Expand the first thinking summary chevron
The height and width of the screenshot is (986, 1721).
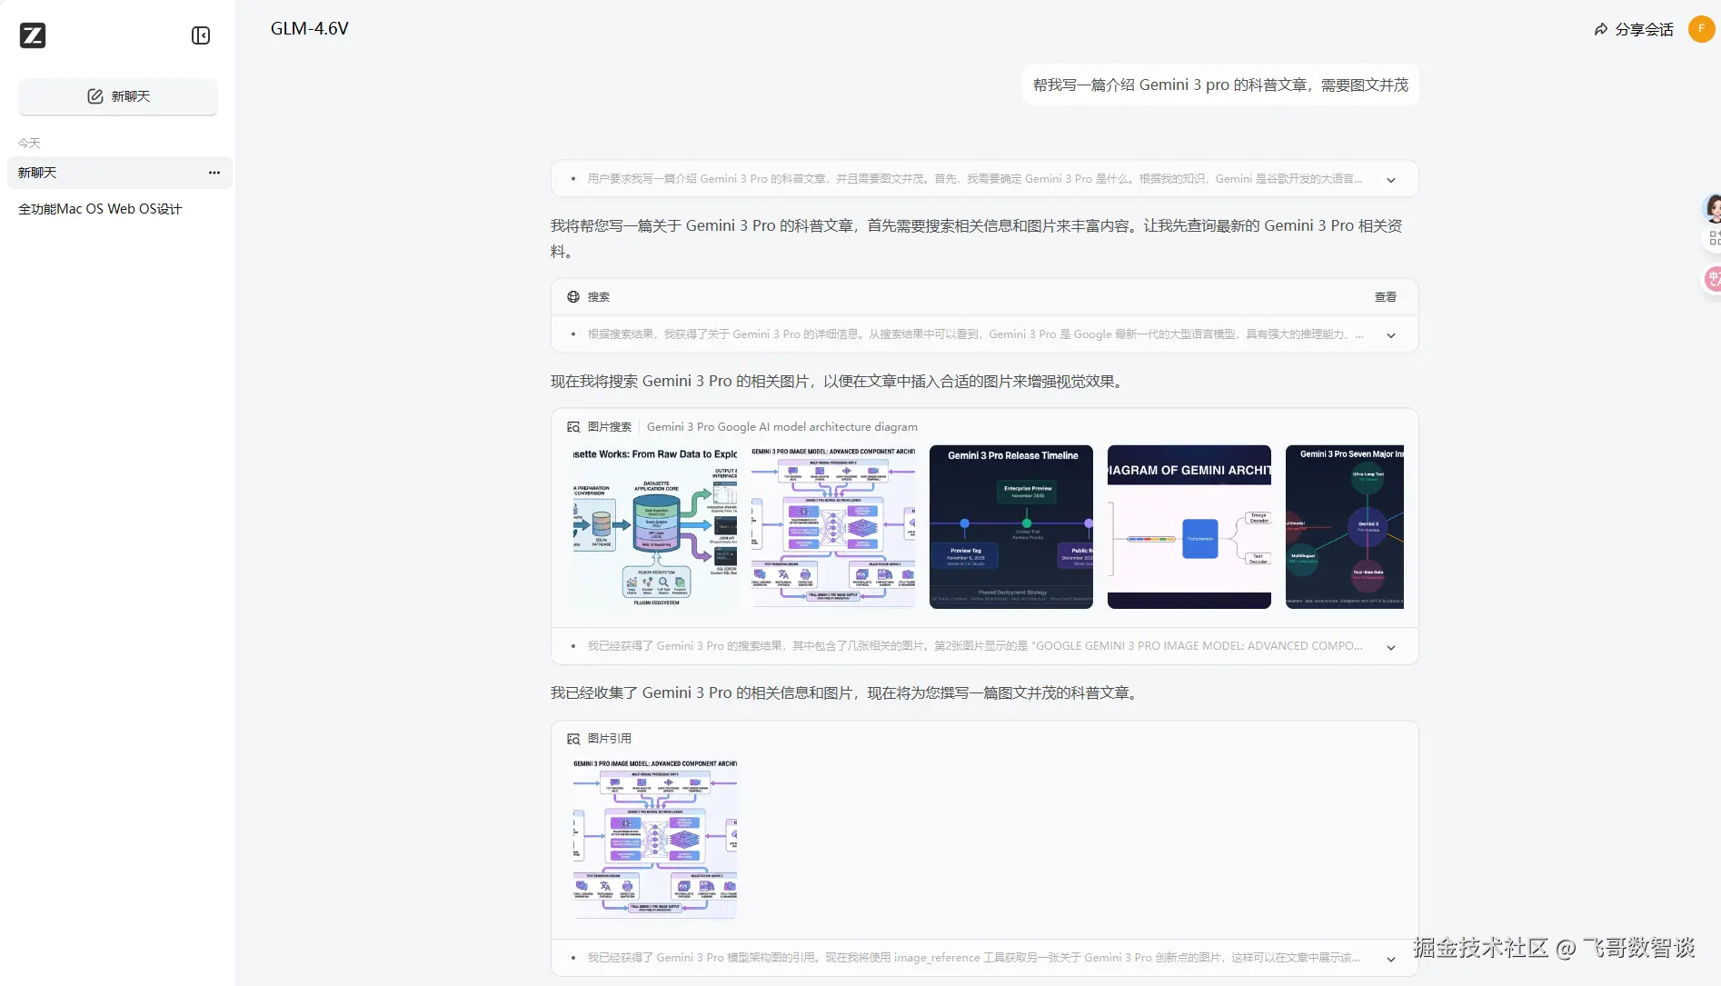click(1391, 180)
